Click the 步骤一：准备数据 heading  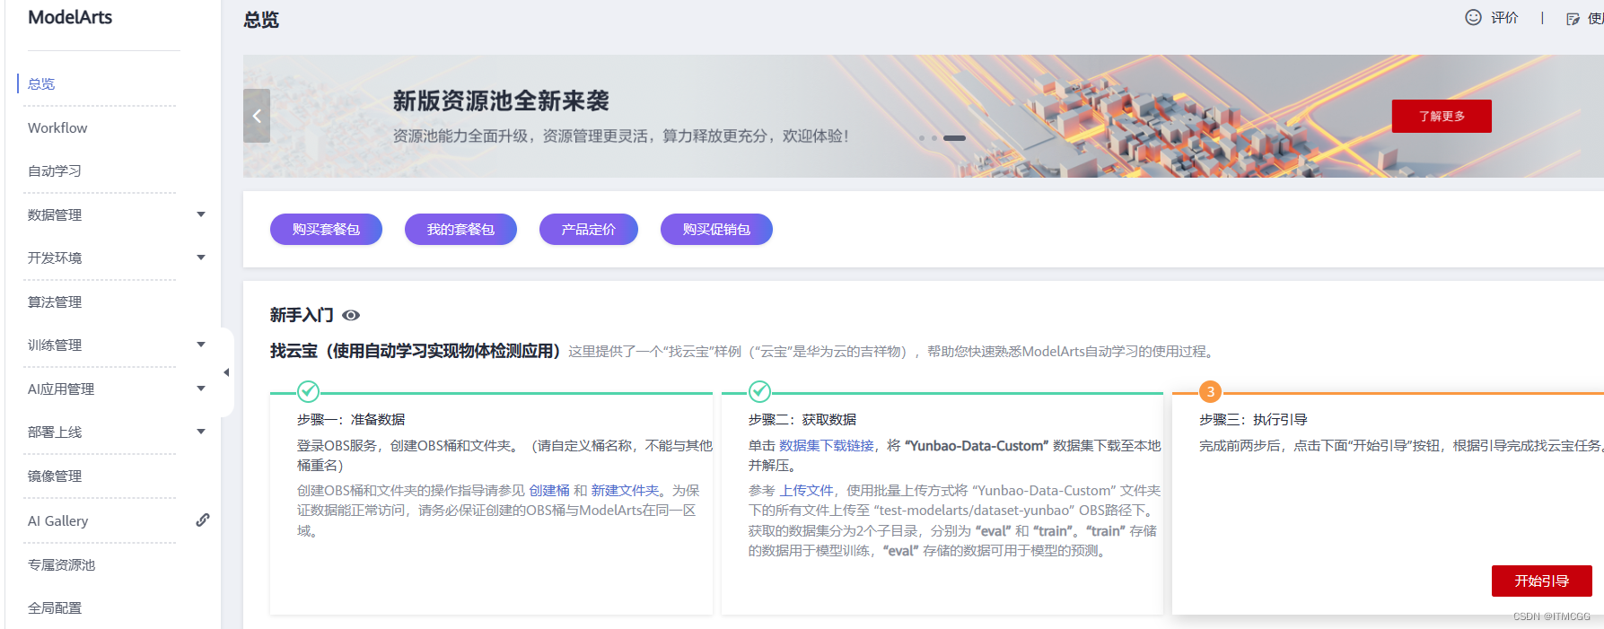click(351, 419)
